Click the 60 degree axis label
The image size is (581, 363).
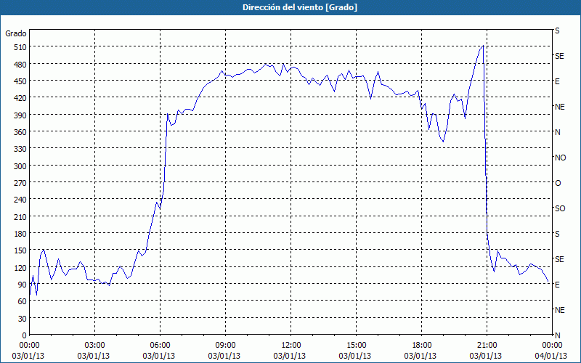click(x=23, y=301)
